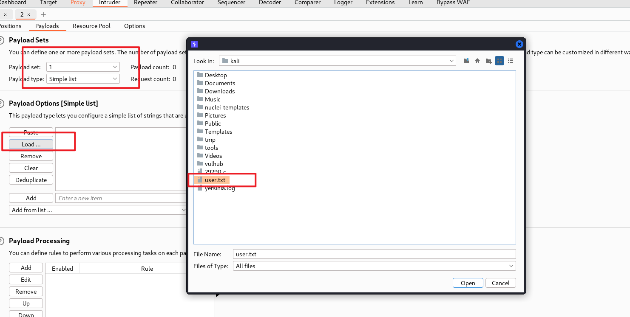Go up one folder level in file dialog

pos(466,61)
